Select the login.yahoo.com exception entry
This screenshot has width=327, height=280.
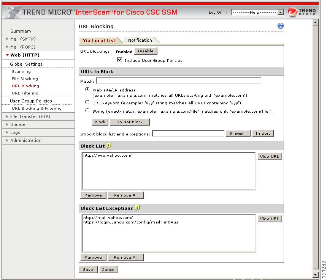tap(131, 222)
